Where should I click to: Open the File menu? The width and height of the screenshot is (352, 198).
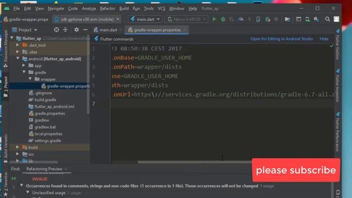[16, 9]
